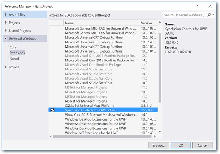Screen dimensions: 220x154
Task: Click horizontal scrollbar right arrow
Action: [x=155, y=136]
